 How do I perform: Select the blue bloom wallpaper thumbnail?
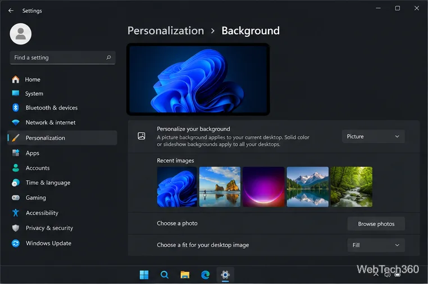pyautogui.click(x=177, y=186)
